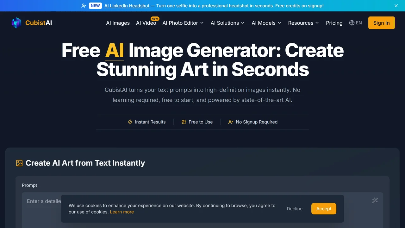The height and width of the screenshot is (228, 405).
Task: Click the user icon in announcement banner
Action: point(84,6)
